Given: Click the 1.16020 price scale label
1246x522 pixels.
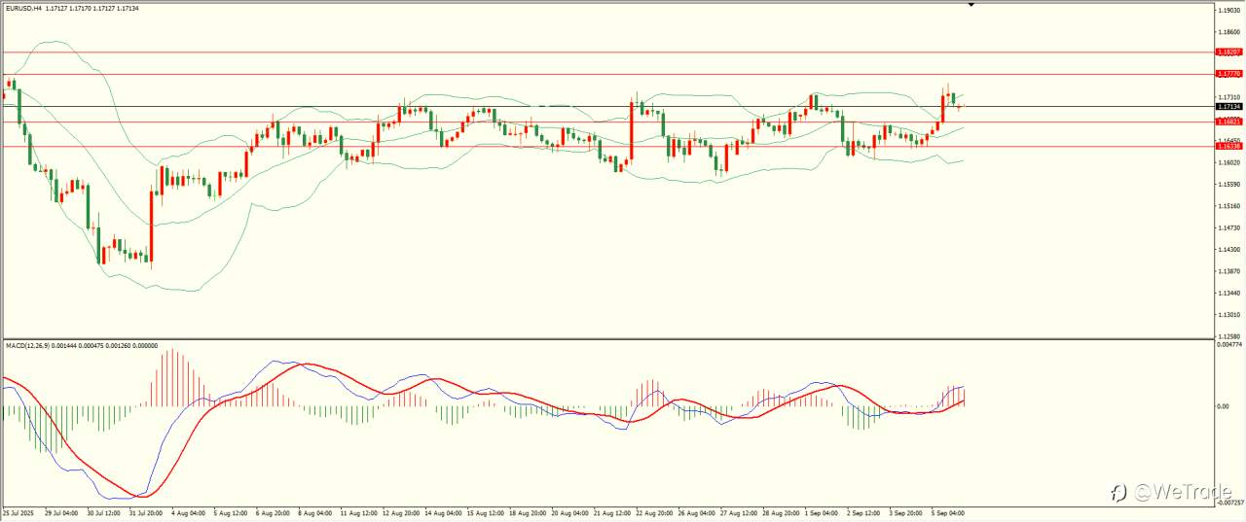Looking at the screenshot, I should coord(1228,162).
